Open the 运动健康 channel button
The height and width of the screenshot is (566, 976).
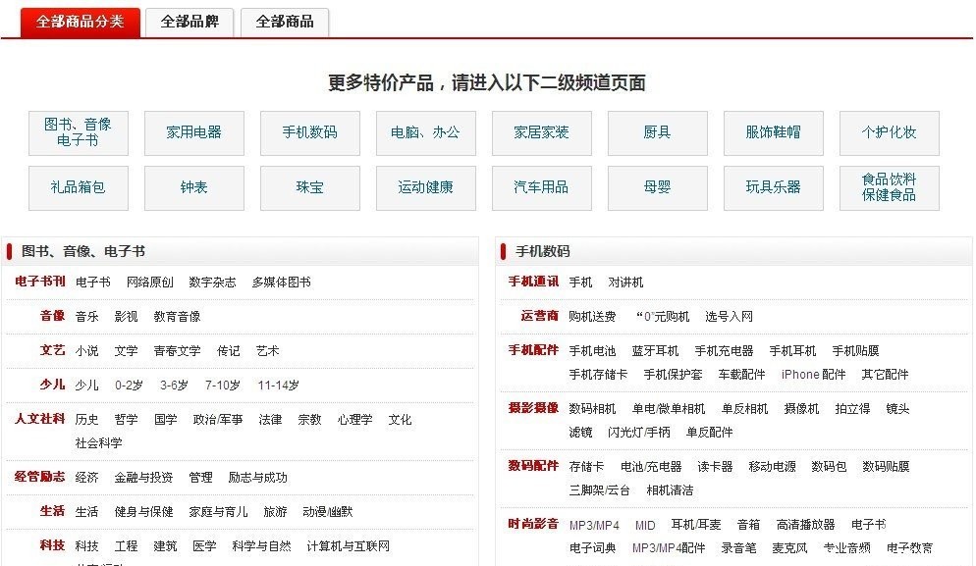point(426,187)
